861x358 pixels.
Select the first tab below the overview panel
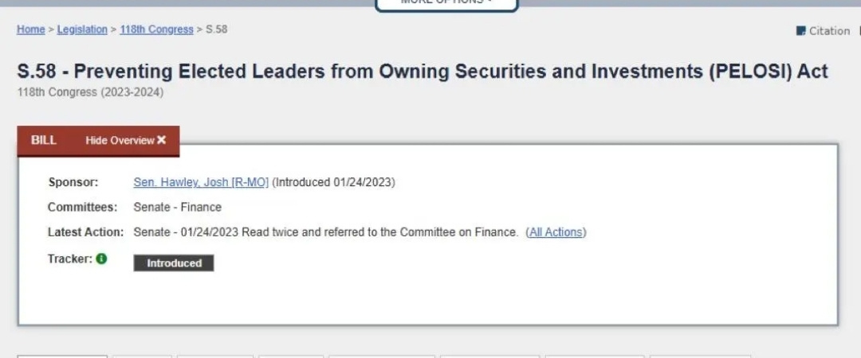(x=62, y=356)
